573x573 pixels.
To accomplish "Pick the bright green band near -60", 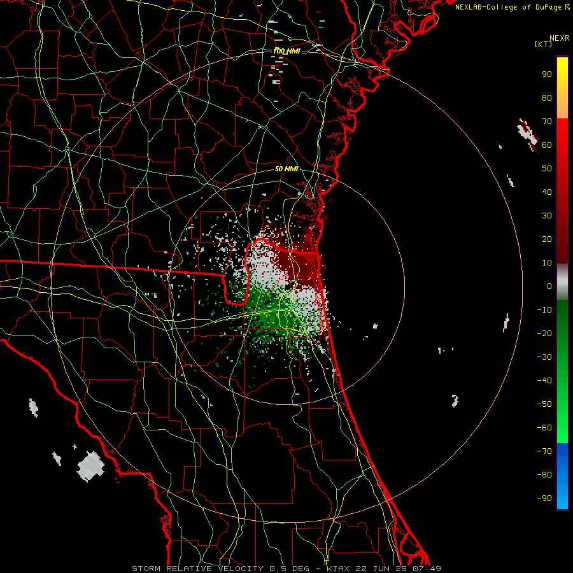I will pos(562,428).
